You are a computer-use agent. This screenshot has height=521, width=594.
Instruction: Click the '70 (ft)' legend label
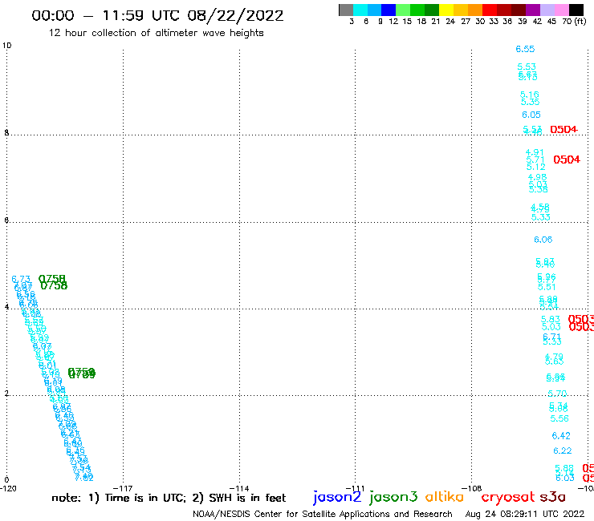click(574, 21)
